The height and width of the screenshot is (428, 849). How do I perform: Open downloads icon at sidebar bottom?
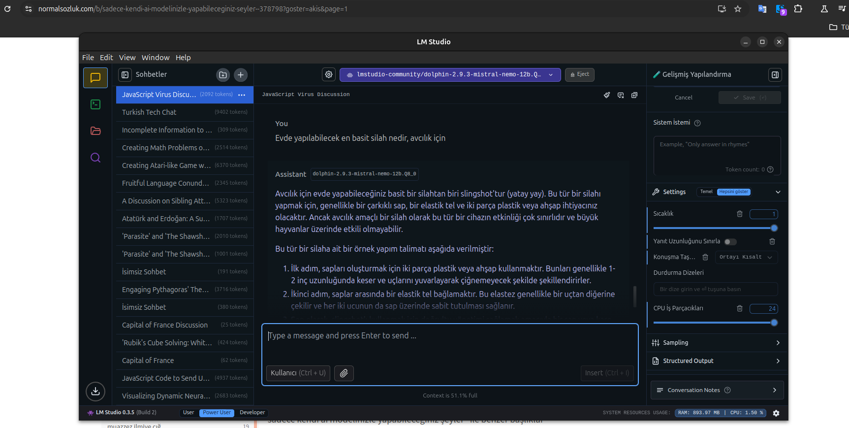pyautogui.click(x=95, y=391)
